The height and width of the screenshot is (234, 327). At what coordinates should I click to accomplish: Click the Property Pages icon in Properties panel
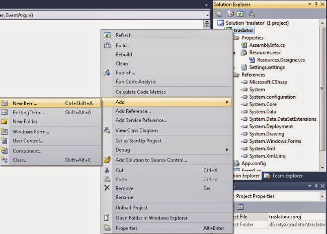click(x=240, y=207)
